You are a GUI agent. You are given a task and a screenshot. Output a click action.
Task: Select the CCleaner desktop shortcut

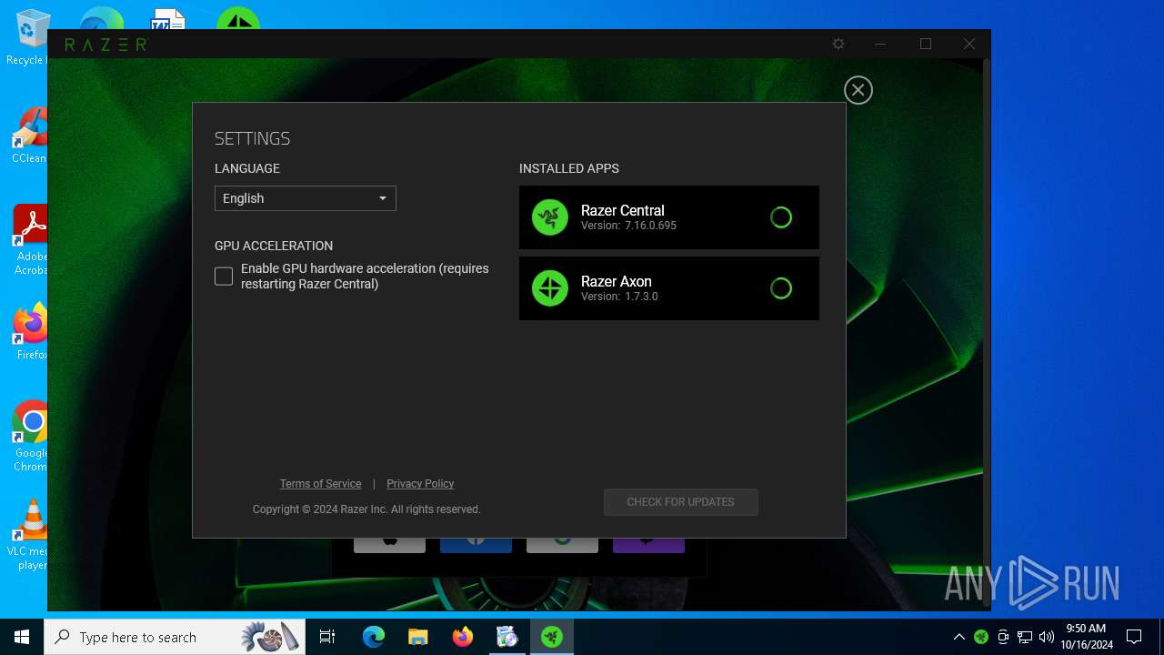click(30, 136)
